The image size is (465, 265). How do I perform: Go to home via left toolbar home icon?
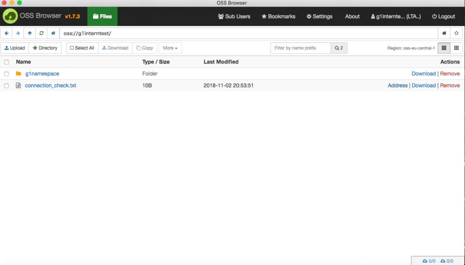click(53, 33)
